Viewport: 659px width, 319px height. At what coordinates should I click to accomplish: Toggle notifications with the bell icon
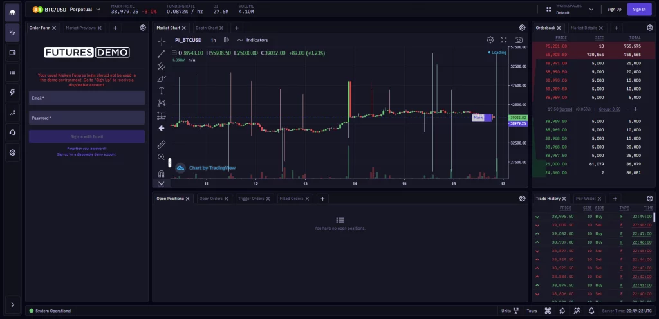[x=591, y=311]
